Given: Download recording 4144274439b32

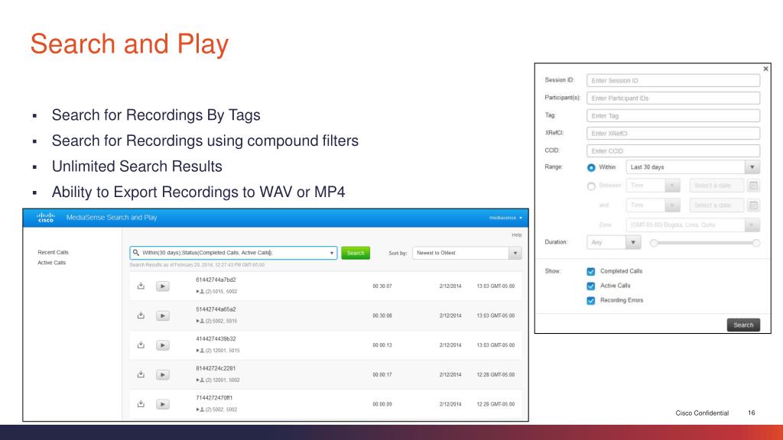Looking at the screenshot, I should [141, 345].
